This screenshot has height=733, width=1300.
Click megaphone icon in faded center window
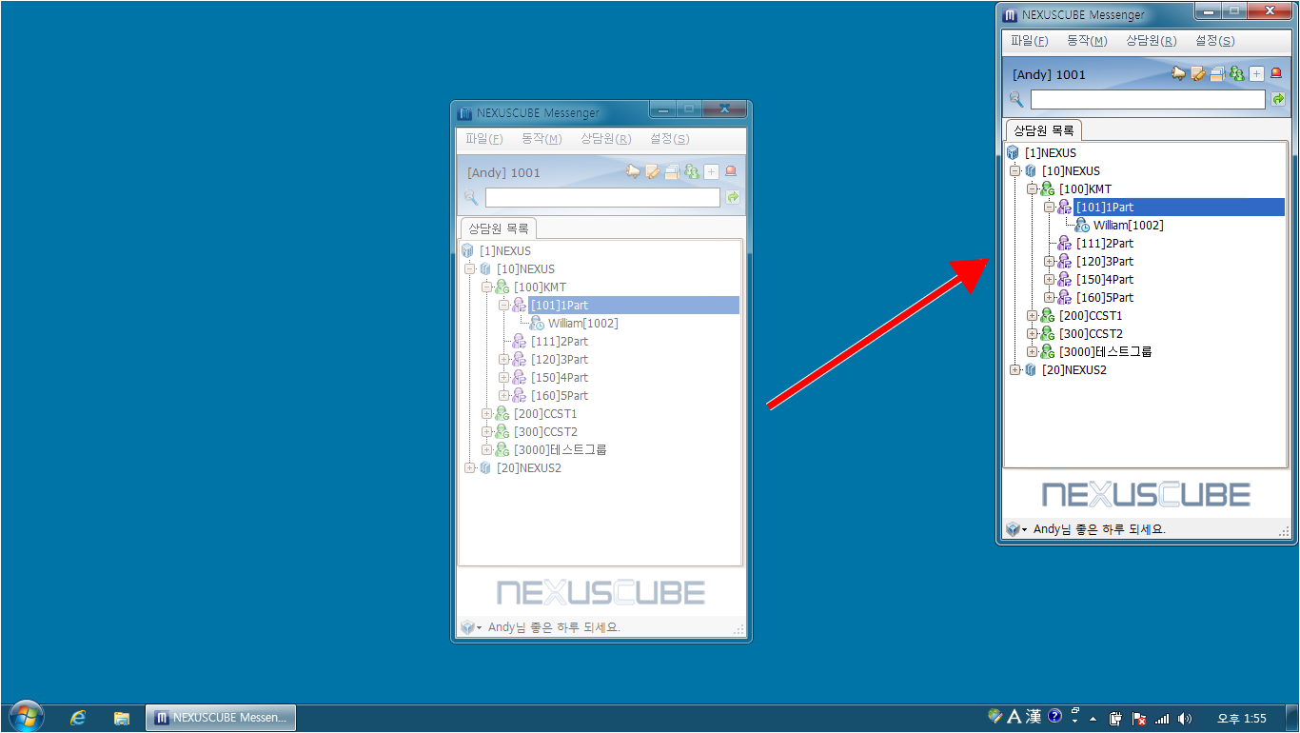(x=634, y=171)
